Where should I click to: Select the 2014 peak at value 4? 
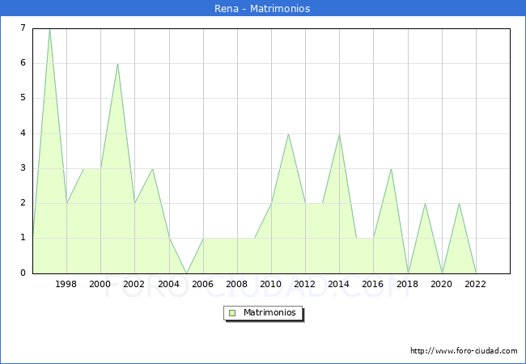coord(339,133)
